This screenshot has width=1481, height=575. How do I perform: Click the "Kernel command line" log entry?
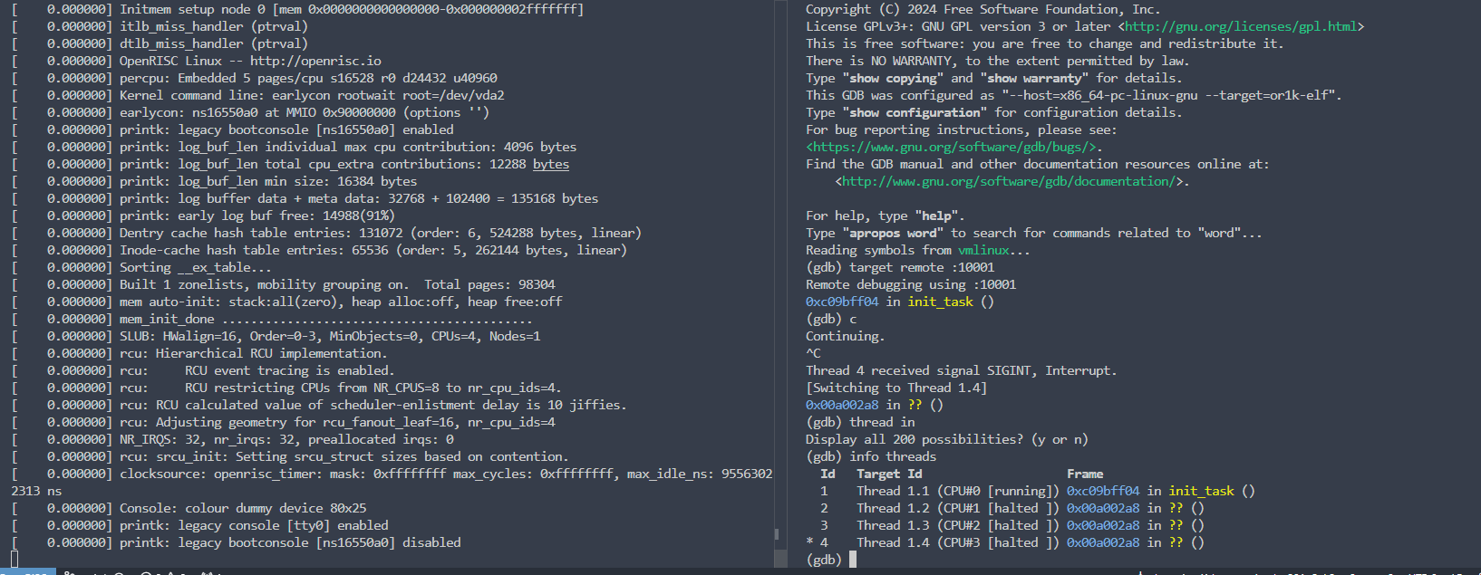point(257,95)
